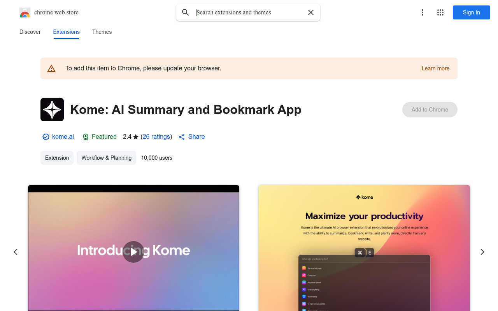Click the warning triangle icon
Screen dimensions: 498x311
[51, 68]
